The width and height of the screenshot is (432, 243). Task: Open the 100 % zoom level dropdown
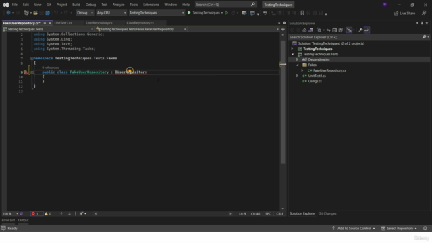pos(10,214)
